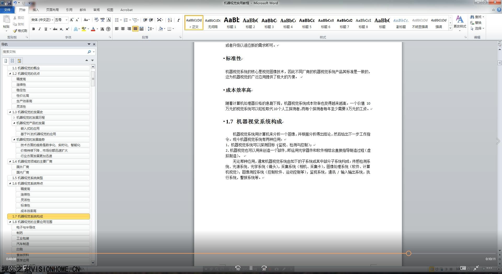
Task: Jump to 1.5 机器视觉系统类型 in navigation
Action: pos(27,178)
